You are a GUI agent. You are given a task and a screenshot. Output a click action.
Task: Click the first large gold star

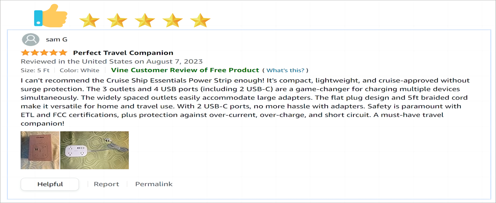(89, 20)
